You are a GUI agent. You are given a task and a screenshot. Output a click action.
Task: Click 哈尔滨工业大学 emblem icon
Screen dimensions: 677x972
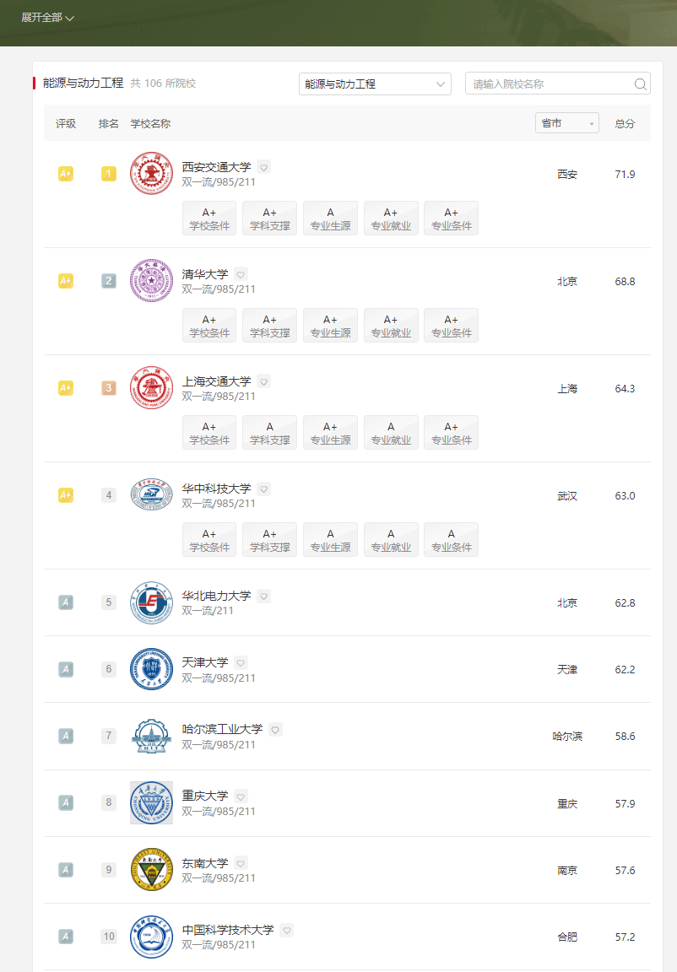click(x=151, y=736)
